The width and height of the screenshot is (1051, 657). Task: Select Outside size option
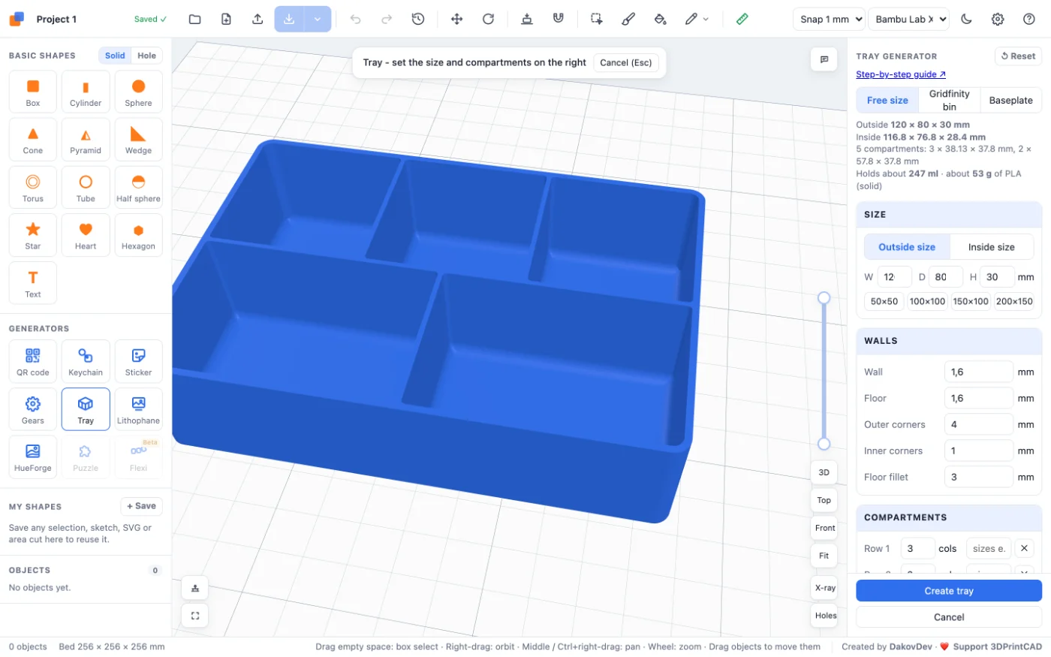tap(907, 247)
